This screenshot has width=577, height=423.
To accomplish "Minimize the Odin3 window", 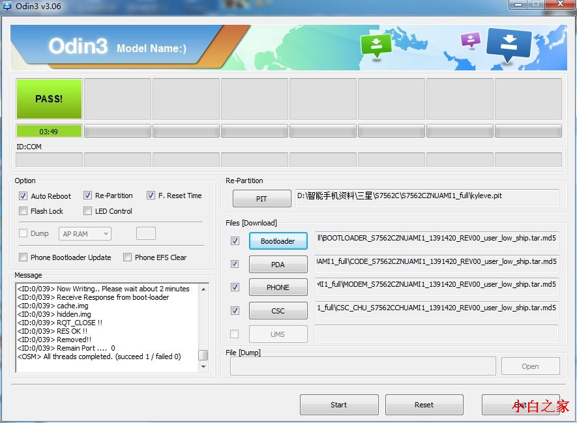I will 518,5.
